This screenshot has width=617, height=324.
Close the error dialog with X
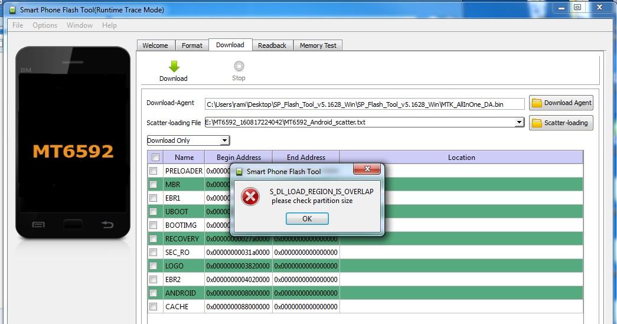367,169
